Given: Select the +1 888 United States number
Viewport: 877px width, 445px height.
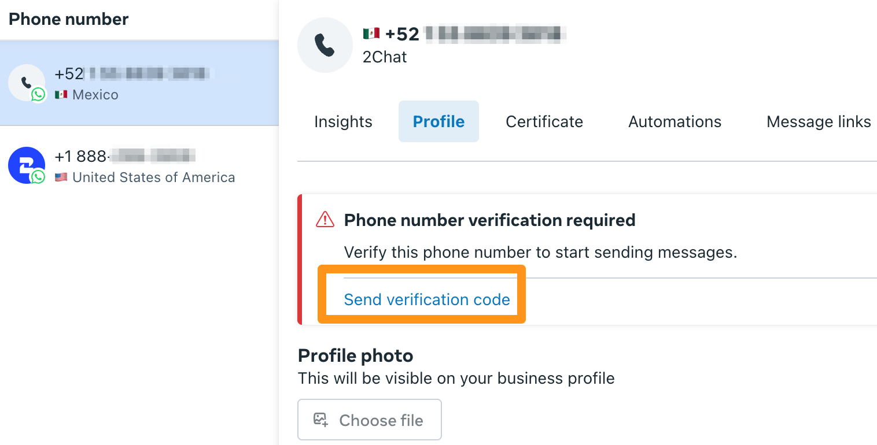Looking at the screenshot, I should pyautogui.click(x=139, y=166).
